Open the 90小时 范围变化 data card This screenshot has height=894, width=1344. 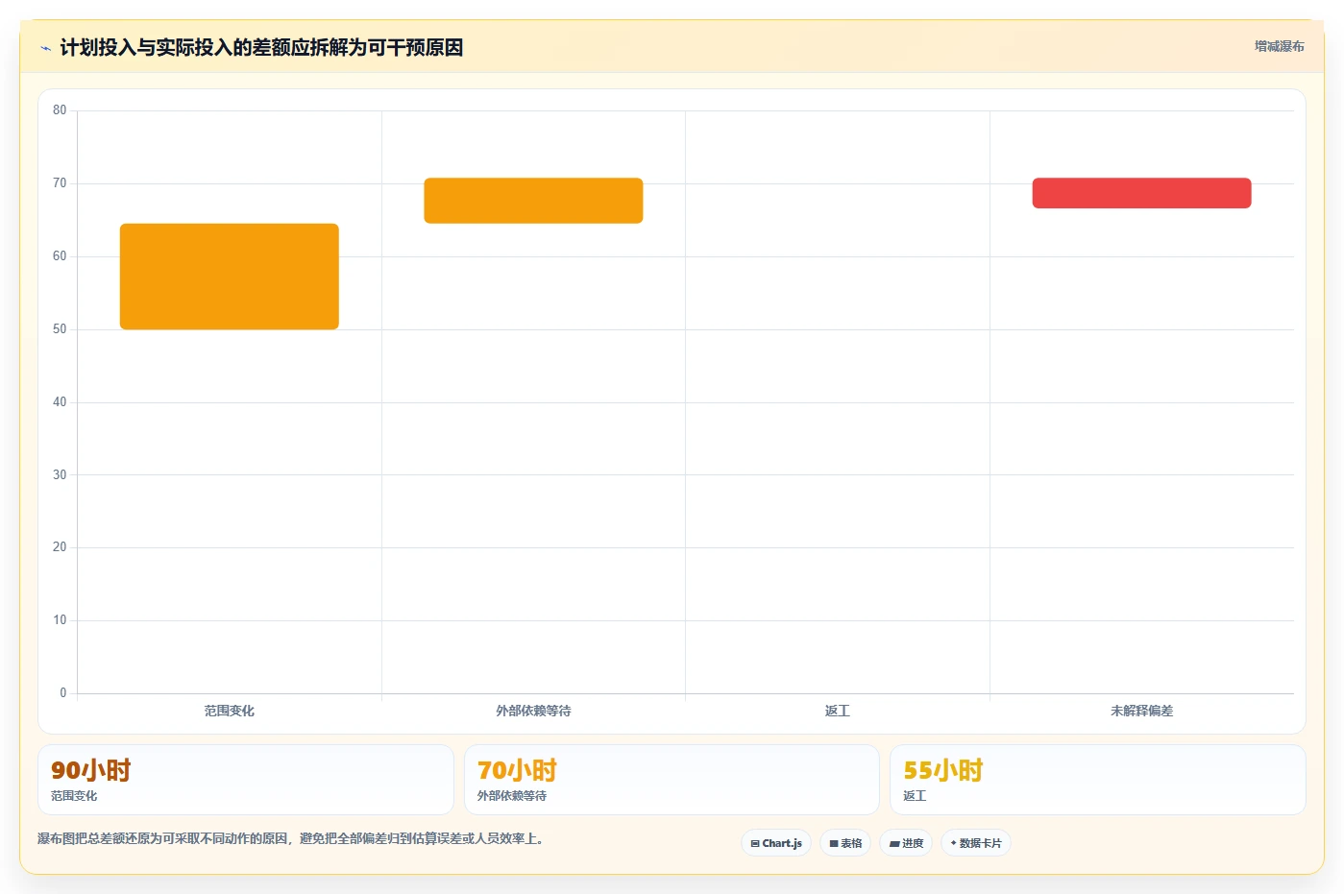246,780
